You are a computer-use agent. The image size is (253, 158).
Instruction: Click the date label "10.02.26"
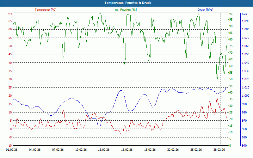pos(81,150)
